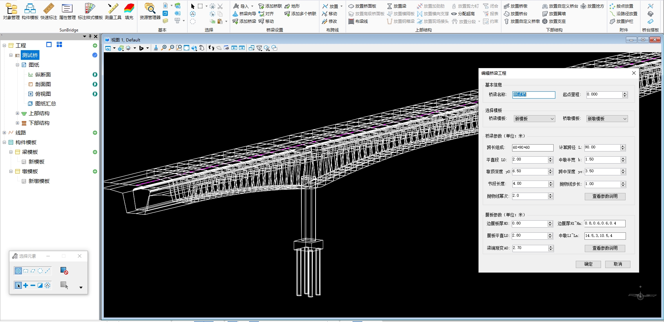Click 添加桥梁 add bridge button
The image size is (664, 322).
[244, 21]
